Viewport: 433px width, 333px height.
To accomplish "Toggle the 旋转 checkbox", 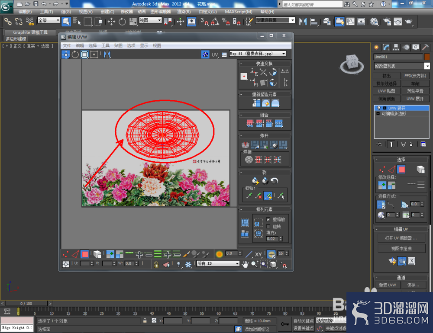I will (x=268, y=227).
